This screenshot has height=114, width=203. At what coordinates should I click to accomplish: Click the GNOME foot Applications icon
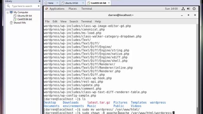click(47, 9)
